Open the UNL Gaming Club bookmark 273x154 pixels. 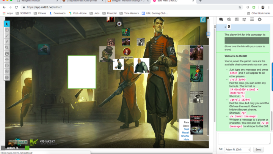(x=155, y=13)
